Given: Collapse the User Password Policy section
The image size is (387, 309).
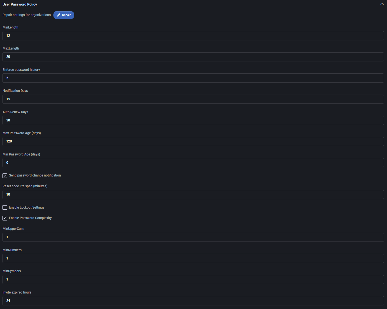Looking at the screenshot, I should coord(382,4).
